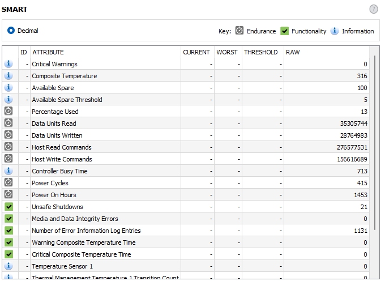Click raw value 415 for Power Cycles

tap(362, 183)
